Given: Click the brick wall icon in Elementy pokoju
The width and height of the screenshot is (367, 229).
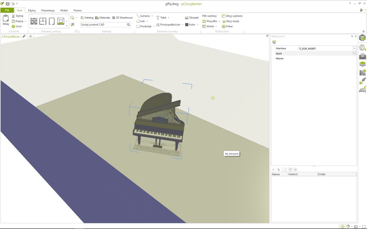Looking at the screenshot, I should (34, 21).
